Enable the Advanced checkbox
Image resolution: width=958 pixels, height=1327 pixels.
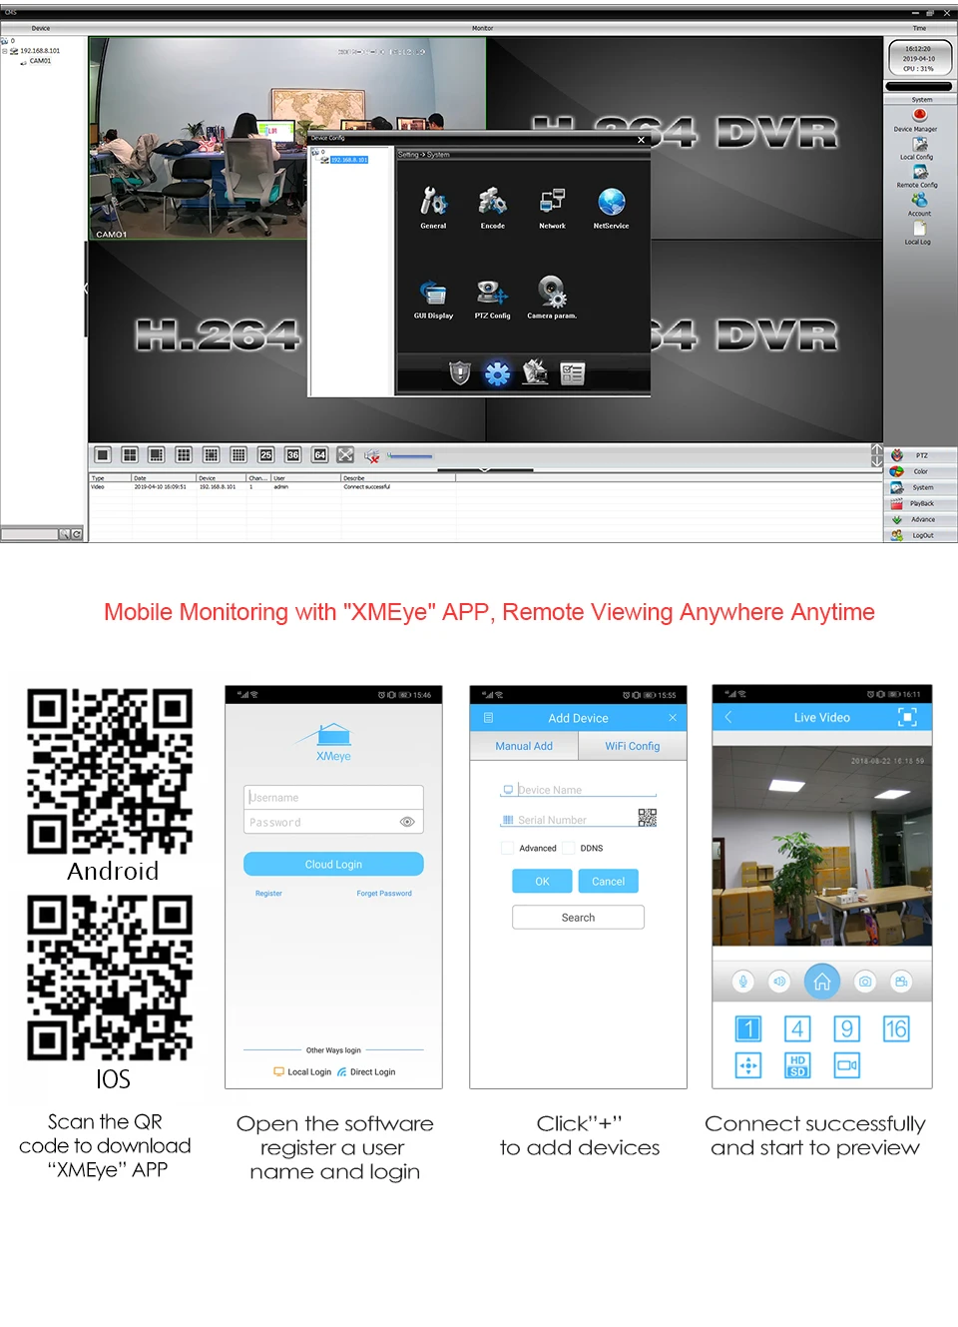pos(507,848)
